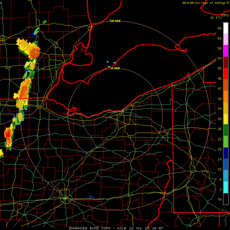This screenshot has height=230, width=230.
Task: Click the '50 NMI' range ring label
Action: click(x=115, y=68)
